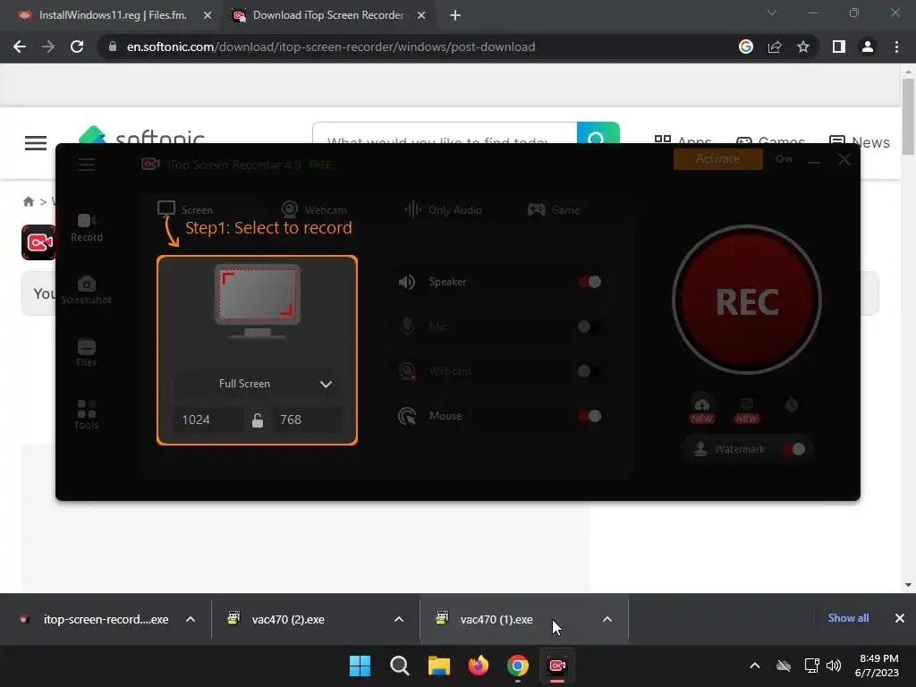
Task: Click the speaker icon in audio settings
Action: [x=407, y=282]
